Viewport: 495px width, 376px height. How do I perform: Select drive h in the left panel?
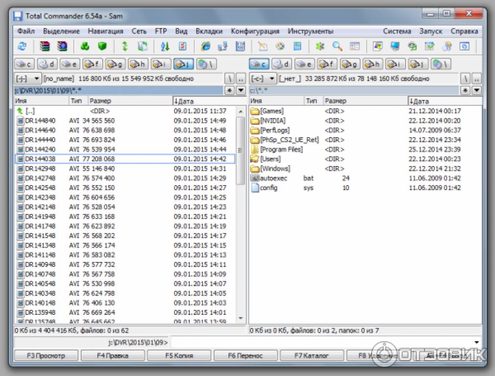[138, 64]
